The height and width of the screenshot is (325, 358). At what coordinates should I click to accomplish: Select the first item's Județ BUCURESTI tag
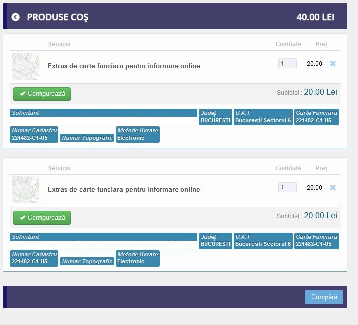[215, 117]
